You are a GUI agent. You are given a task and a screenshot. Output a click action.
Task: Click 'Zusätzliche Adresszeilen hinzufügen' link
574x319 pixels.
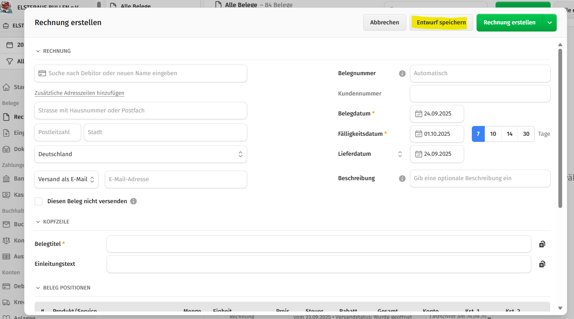point(79,93)
